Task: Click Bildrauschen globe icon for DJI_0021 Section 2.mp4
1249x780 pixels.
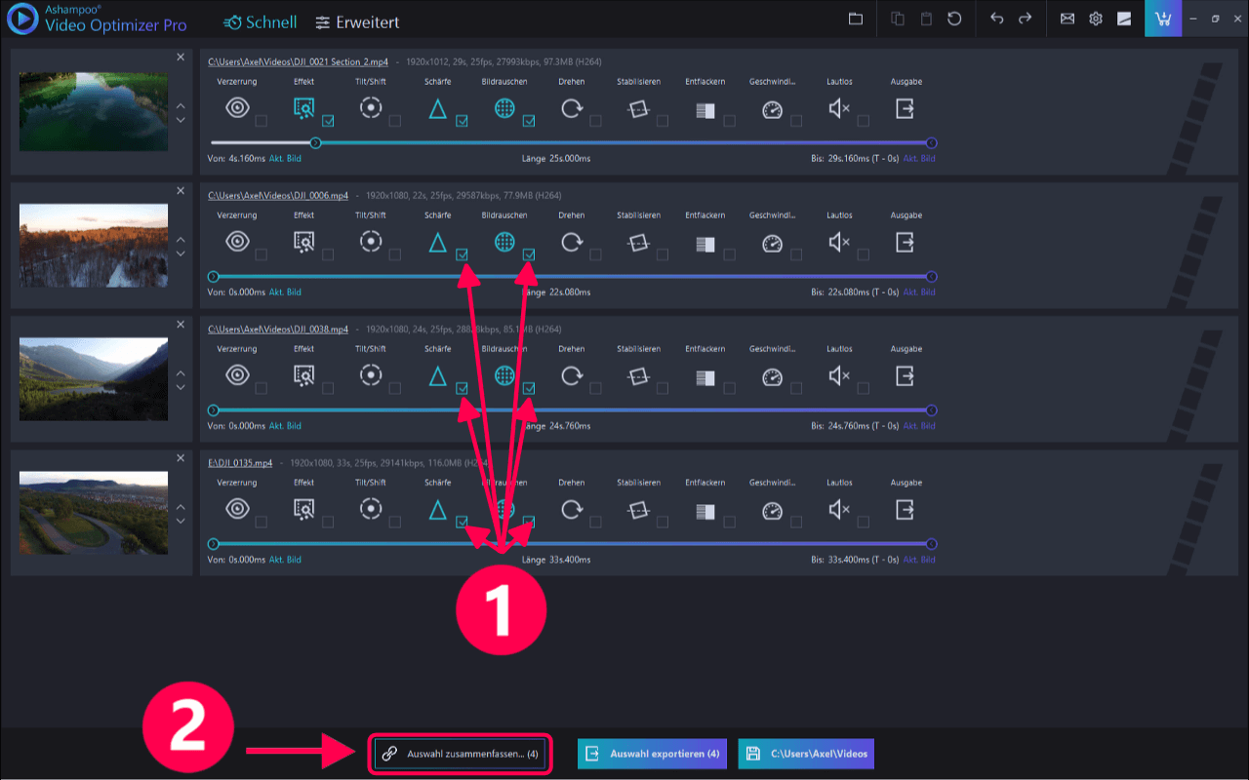Action: pos(504,108)
